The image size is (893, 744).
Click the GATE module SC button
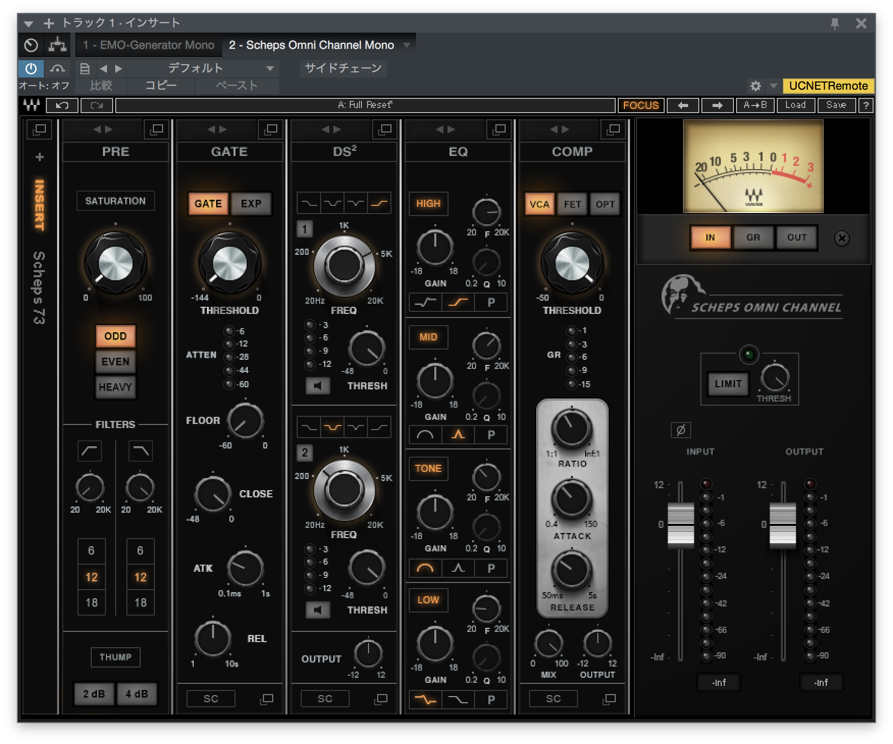pos(211,699)
